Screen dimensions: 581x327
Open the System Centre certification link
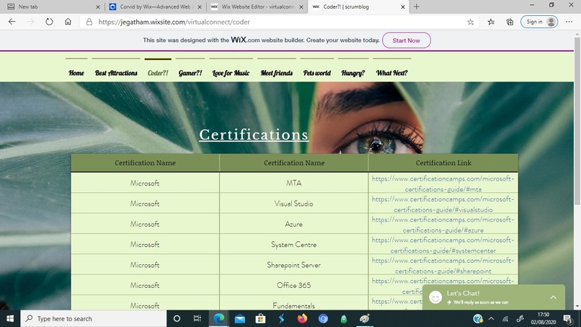click(443, 245)
